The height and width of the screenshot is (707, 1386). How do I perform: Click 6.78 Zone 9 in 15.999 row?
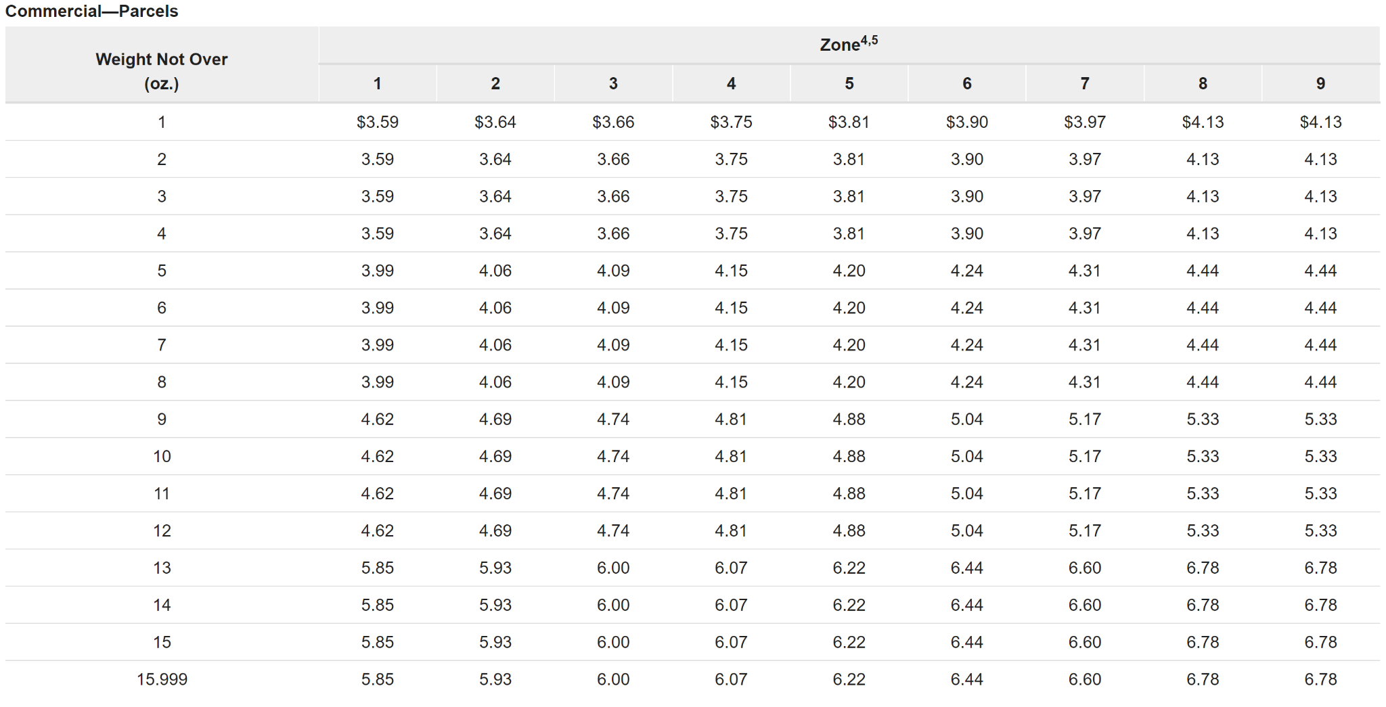click(x=1320, y=679)
